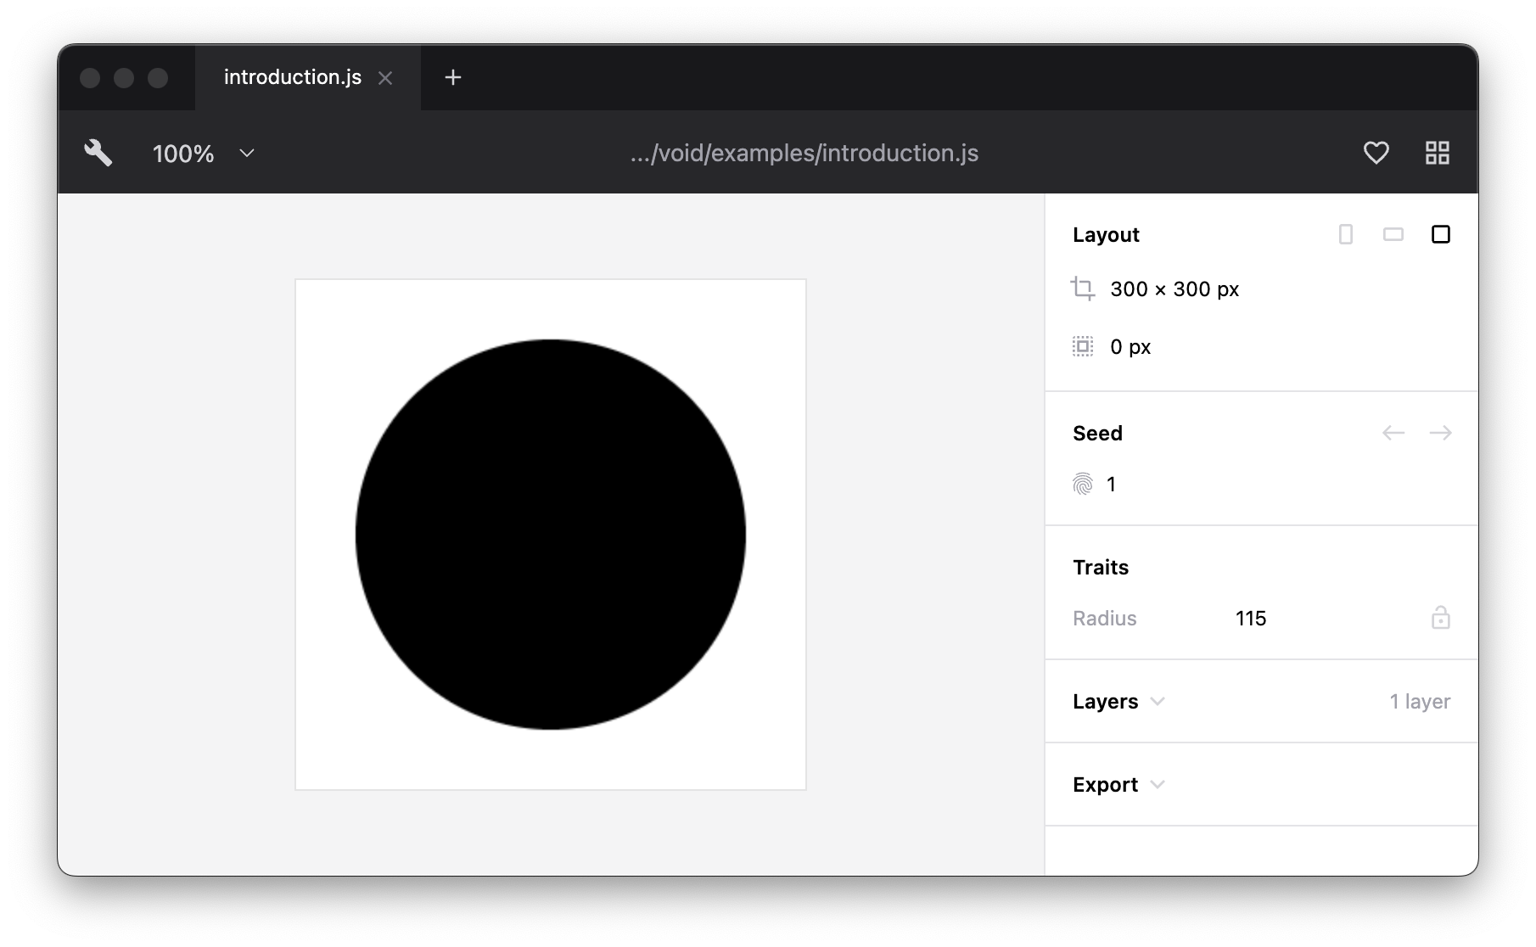1536x947 pixels.
Task: Click the black circle on canvas
Action: [551, 535]
